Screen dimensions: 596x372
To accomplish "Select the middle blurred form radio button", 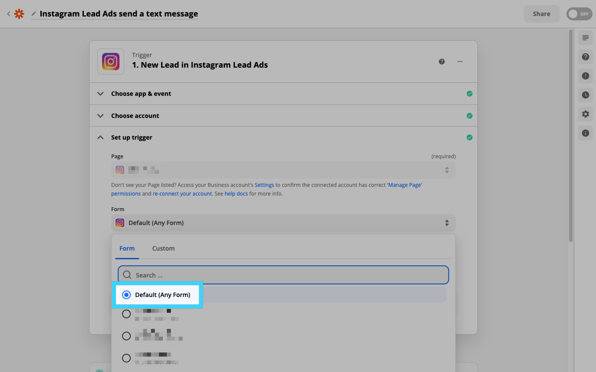I will click(126, 336).
